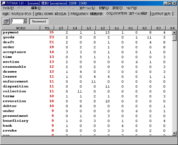178x145 pixels.
Task: Select the word 'debtor' in the list
Action: point(10,106)
